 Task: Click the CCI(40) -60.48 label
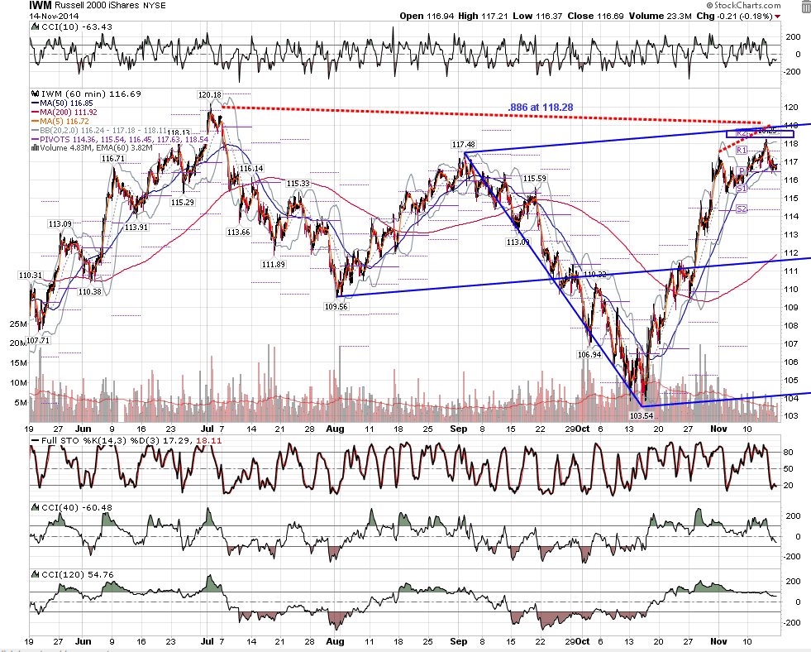(x=76, y=508)
